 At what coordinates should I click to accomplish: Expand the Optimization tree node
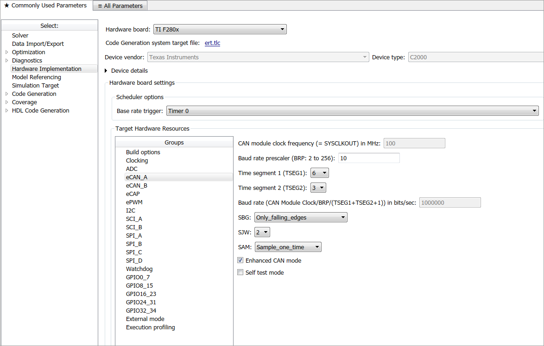click(x=6, y=52)
